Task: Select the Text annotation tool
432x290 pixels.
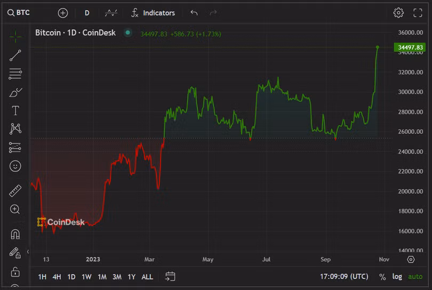Action: [x=15, y=110]
